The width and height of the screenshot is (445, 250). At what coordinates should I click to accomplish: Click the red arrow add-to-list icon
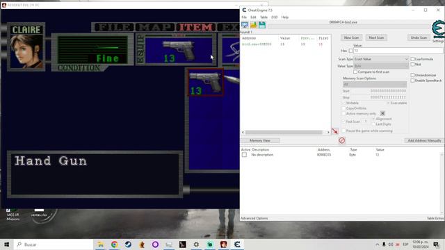click(335, 131)
